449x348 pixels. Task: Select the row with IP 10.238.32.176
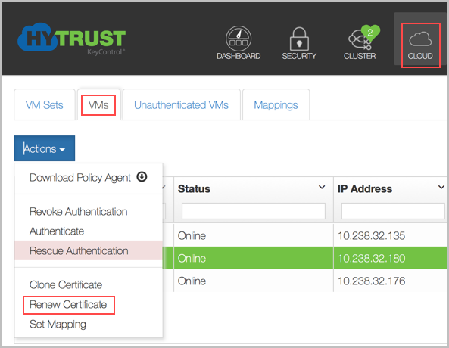tap(310, 281)
